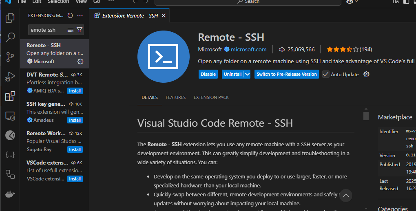
Task: Open extension settings gear next to Auto Update
Action: (366, 74)
